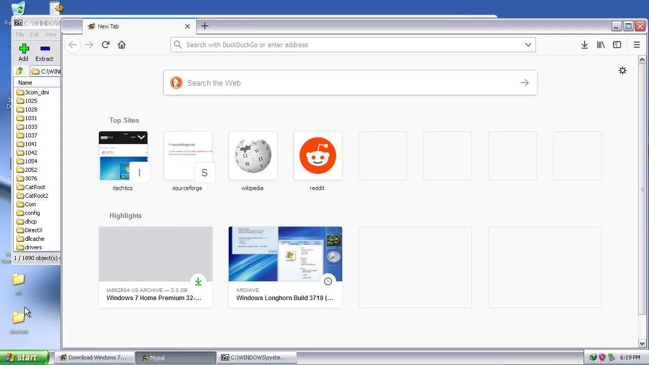Click the Top Sites heading

coord(124,120)
